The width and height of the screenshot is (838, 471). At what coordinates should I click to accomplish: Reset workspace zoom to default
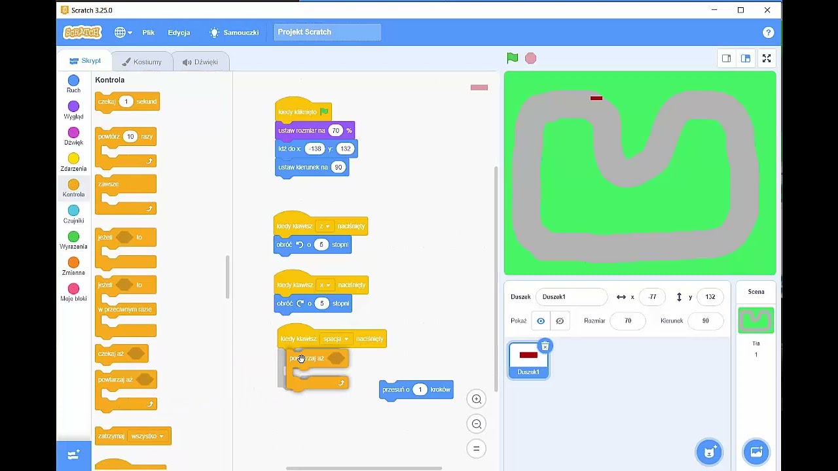click(477, 449)
